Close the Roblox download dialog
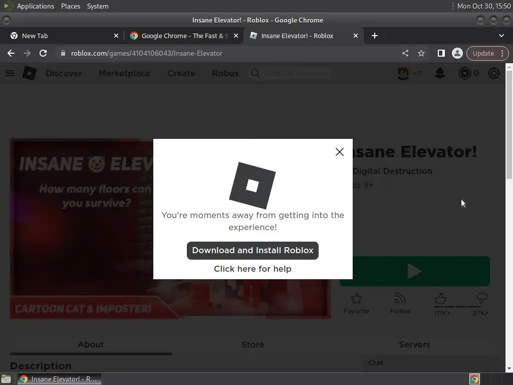This screenshot has height=385, width=513. tap(339, 152)
